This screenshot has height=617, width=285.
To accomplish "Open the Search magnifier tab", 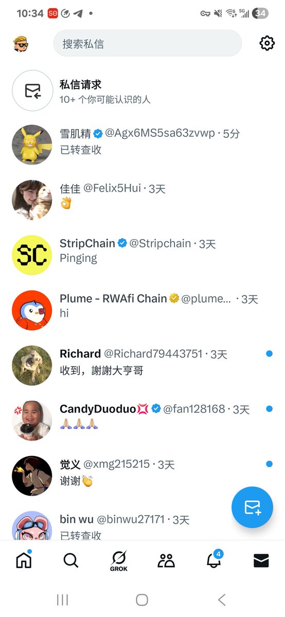I will pyautogui.click(x=70, y=560).
